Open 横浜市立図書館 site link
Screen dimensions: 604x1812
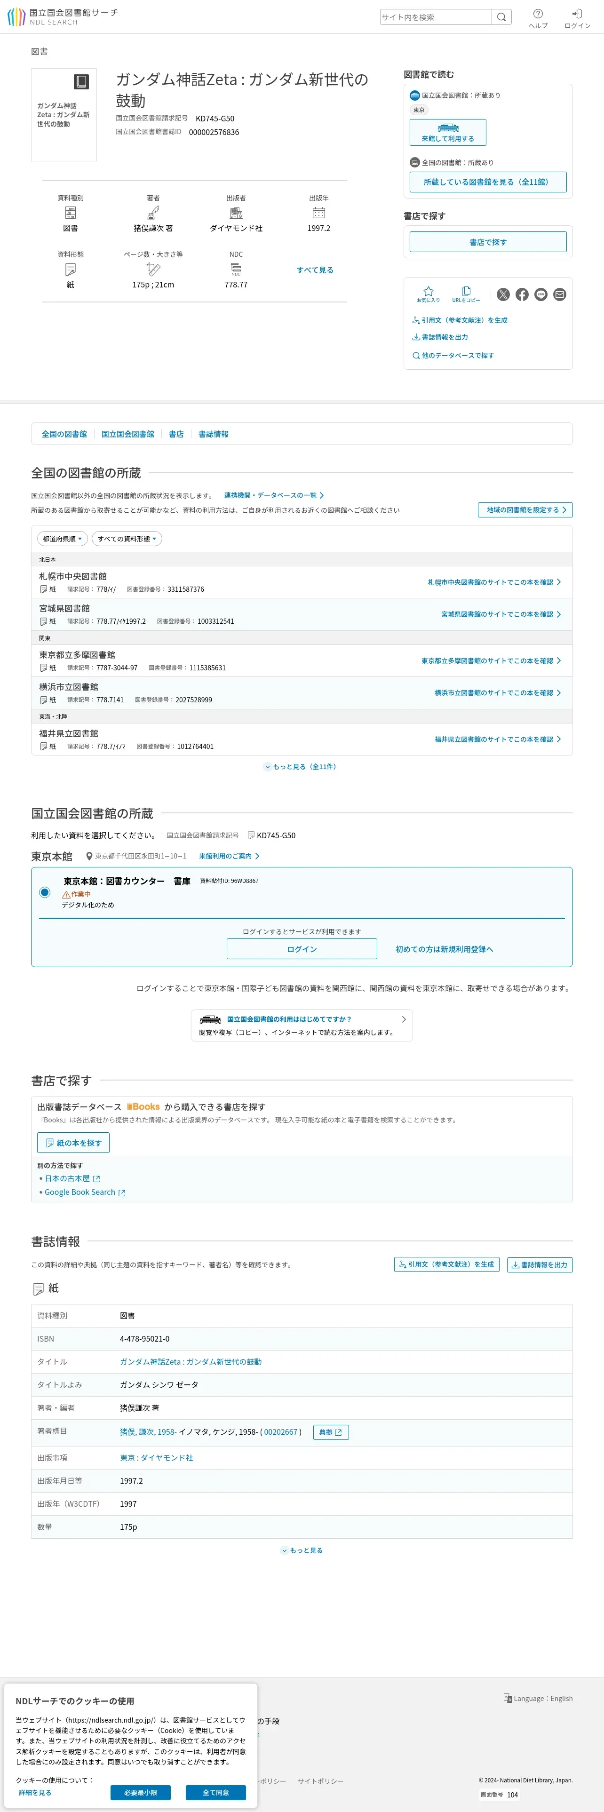pyautogui.click(x=498, y=693)
